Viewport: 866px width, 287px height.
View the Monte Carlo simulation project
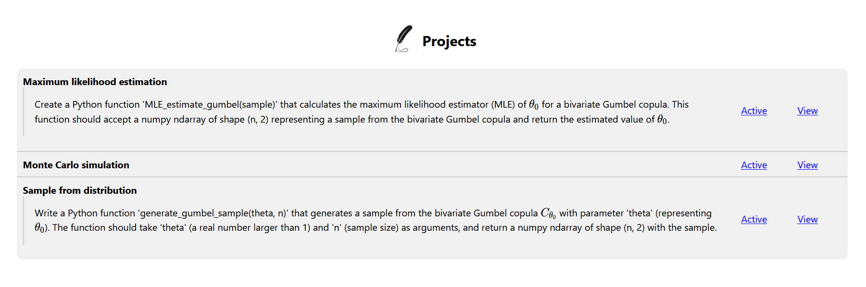(x=807, y=165)
